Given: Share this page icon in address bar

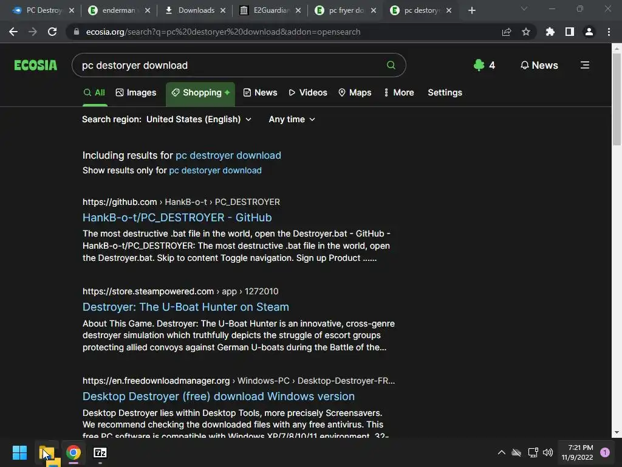Looking at the screenshot, I should coord(507,32).
